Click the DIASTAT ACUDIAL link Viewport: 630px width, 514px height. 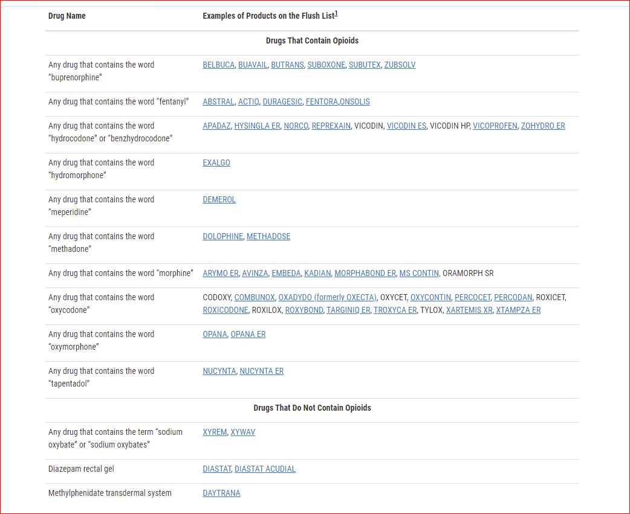tap(265, 469)
